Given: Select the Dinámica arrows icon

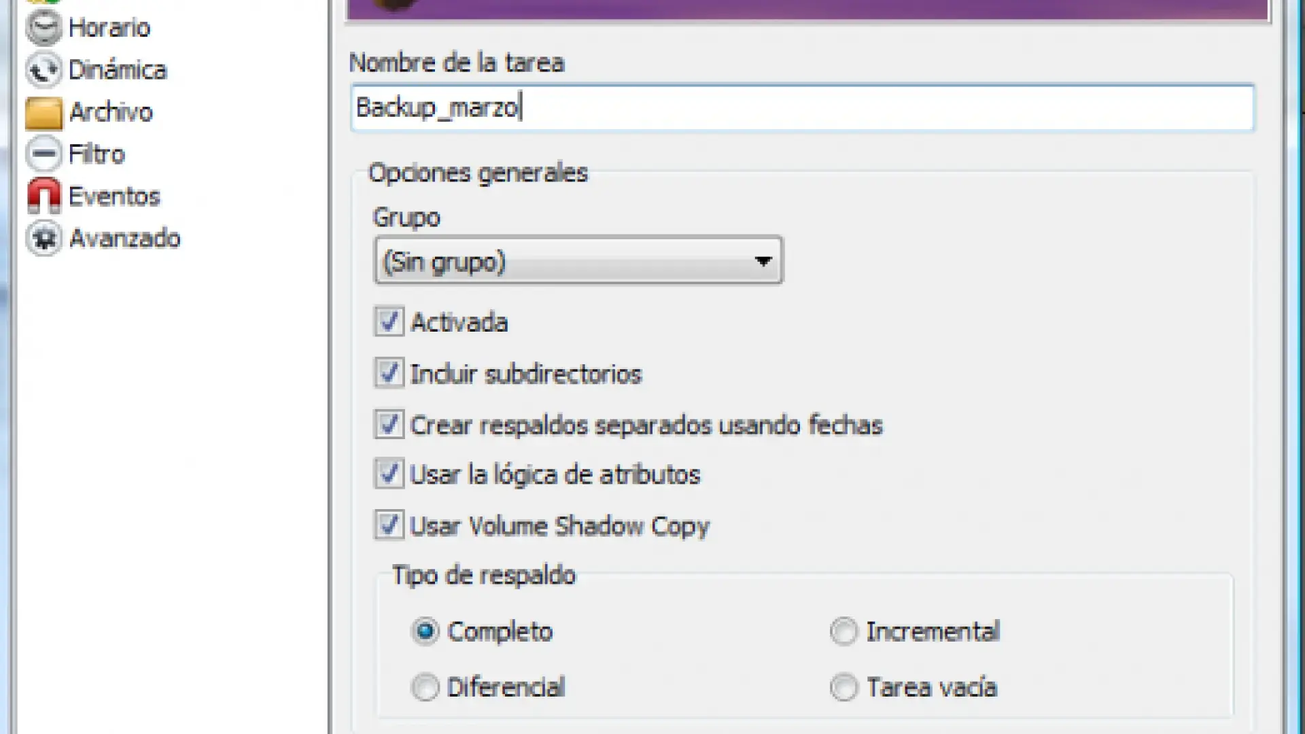Looking at the screenshot, I should 43,70.
